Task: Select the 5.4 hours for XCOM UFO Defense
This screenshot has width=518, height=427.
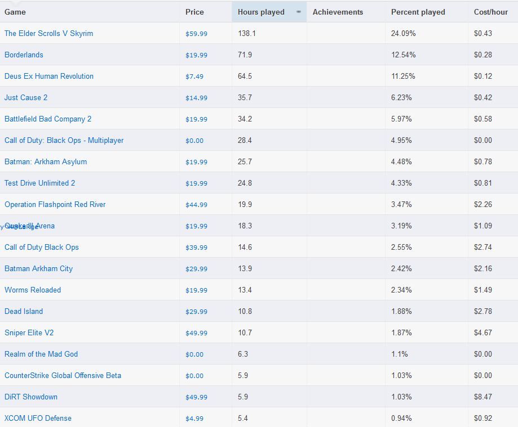Action: tap(243, 418)
